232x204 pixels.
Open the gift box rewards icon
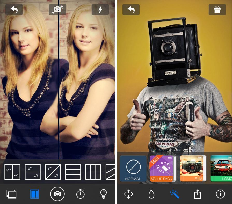(x=217, y=10)
